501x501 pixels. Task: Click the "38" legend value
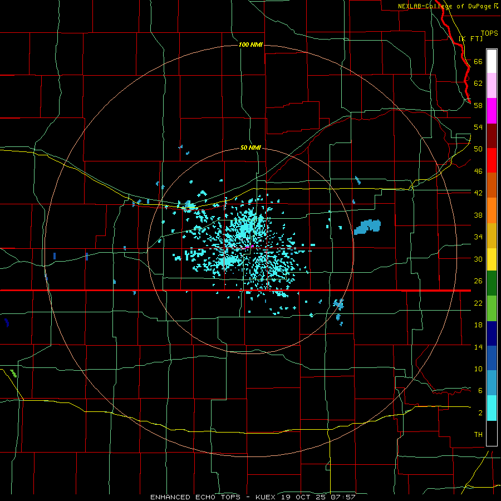click(x=478, y=215)
